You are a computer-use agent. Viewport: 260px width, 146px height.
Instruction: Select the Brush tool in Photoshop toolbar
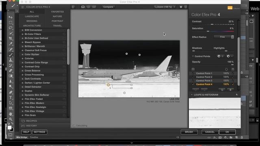pyautogui.click(x=11, y=55)
